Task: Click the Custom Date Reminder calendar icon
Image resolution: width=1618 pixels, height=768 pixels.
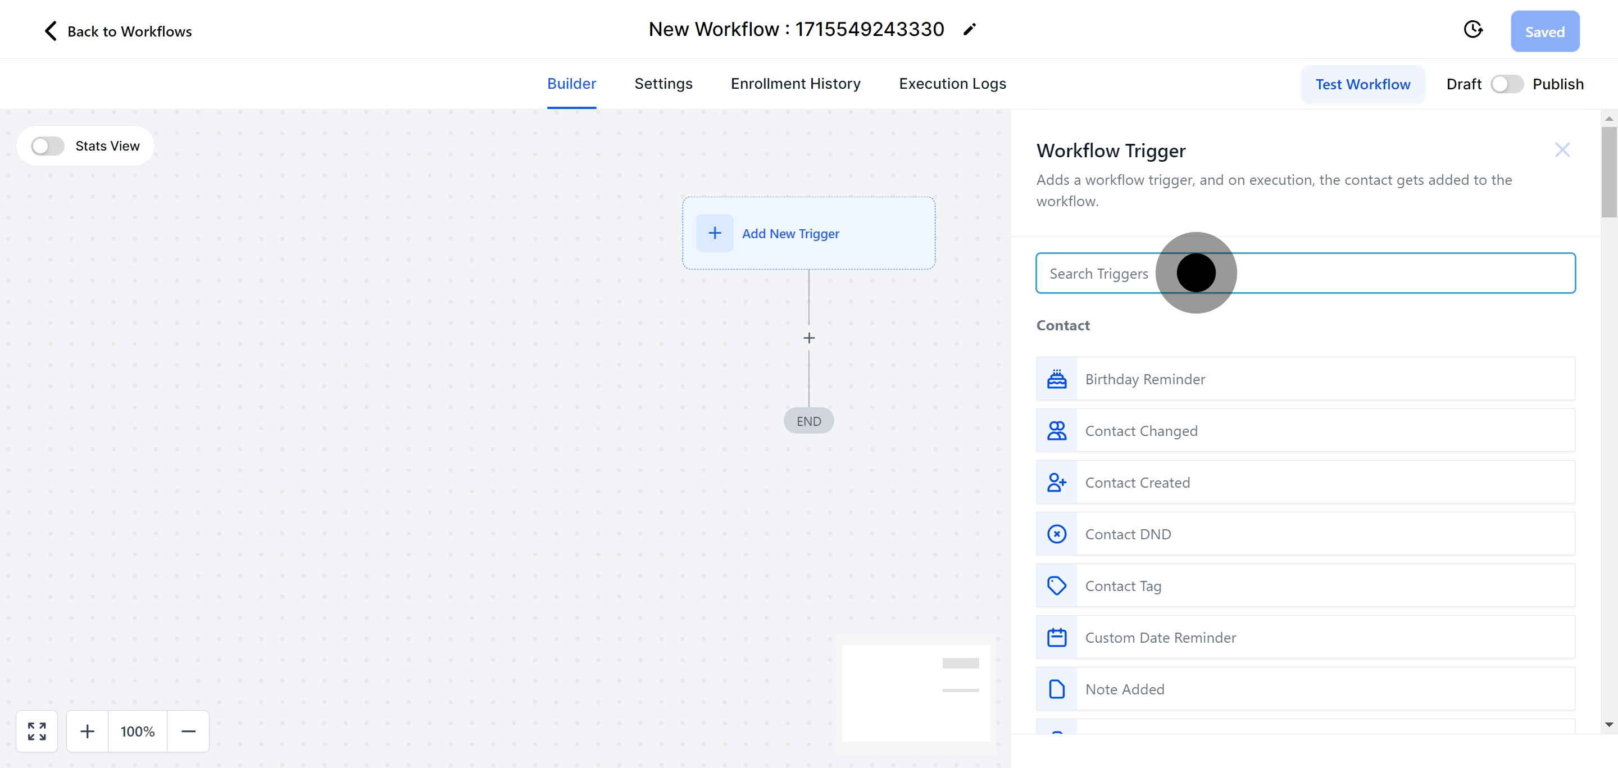Action: (x=1056, y=638)
